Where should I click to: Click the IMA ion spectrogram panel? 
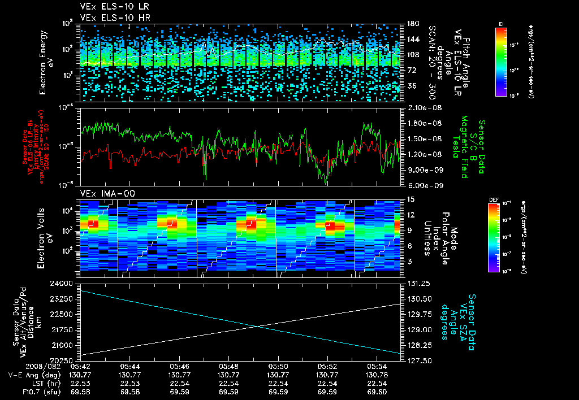click(240, 238)
